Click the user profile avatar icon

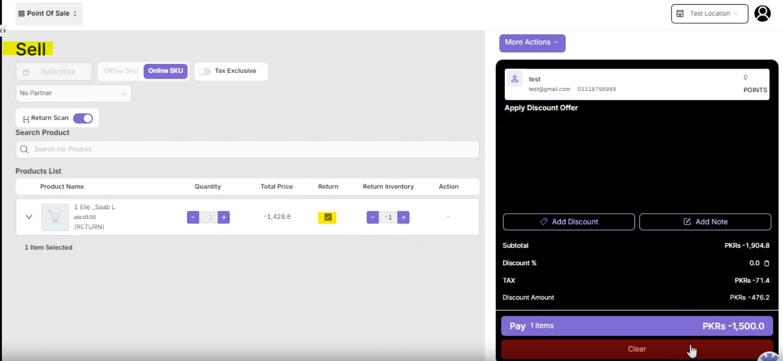click(762, 14)
